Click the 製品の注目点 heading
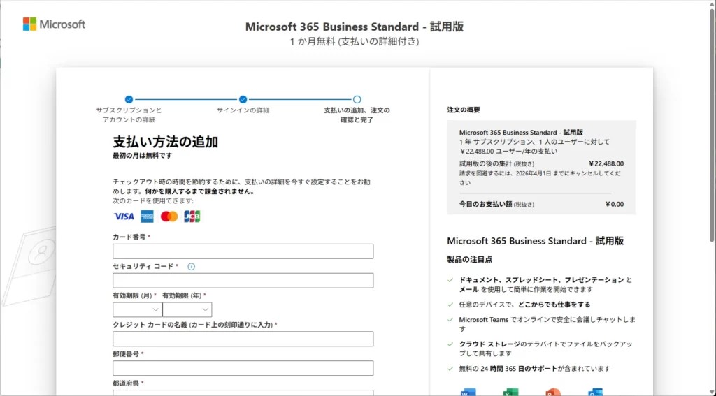 (469, 260)
